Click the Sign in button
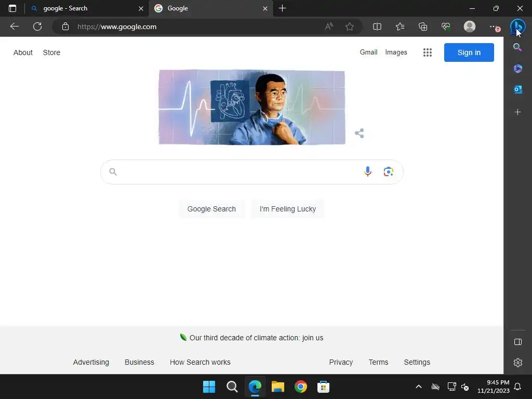 (x=469, y=52)
